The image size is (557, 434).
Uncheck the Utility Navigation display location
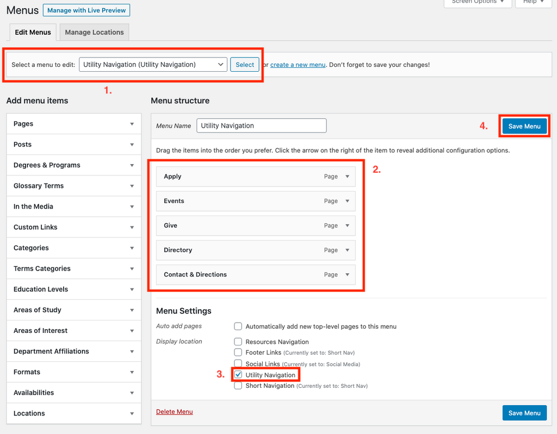[238, 375]
